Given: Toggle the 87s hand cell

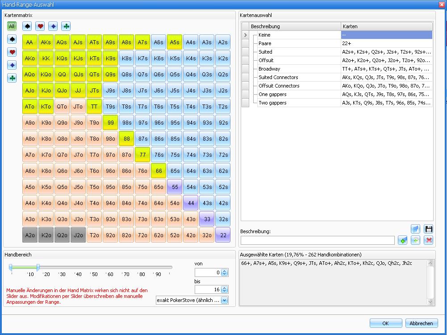Looking at the screenshot, I should click(142, 138).
